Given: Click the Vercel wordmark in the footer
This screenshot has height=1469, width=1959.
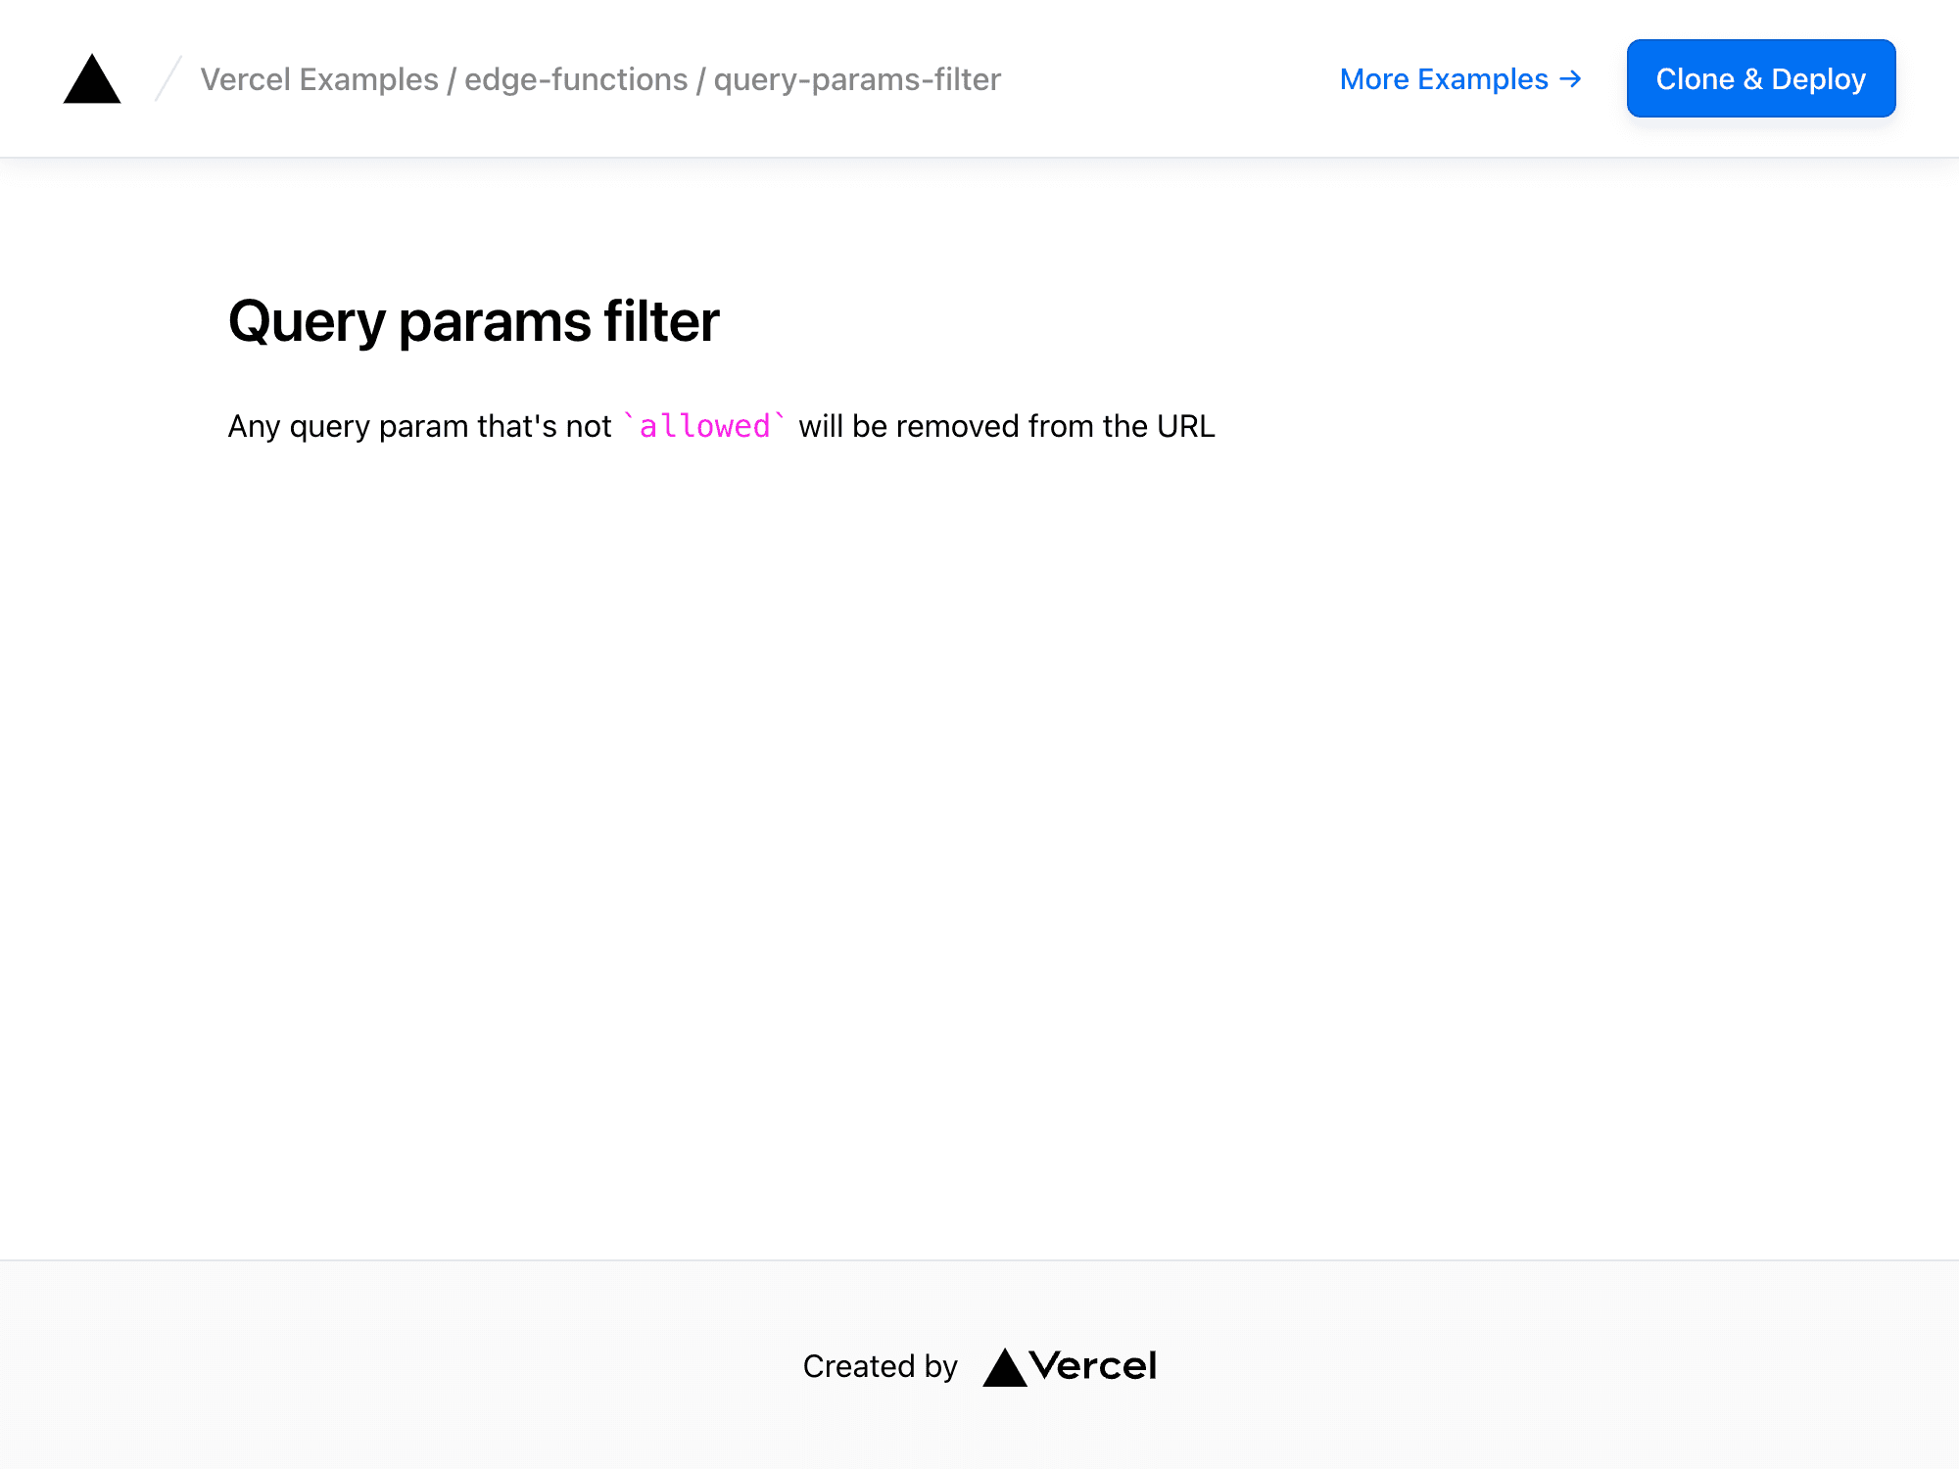Looking at the screenshot, I should pos(1096,1365).
